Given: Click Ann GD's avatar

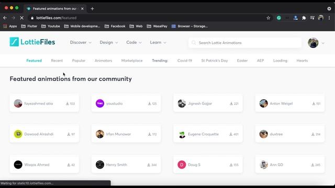Looking at the screenshot, I should click(263, 164).
